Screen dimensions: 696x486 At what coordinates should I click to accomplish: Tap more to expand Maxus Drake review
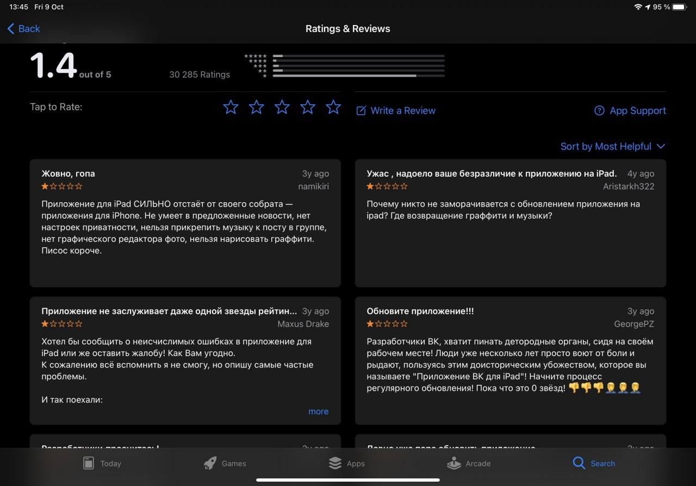coord(318,412)
